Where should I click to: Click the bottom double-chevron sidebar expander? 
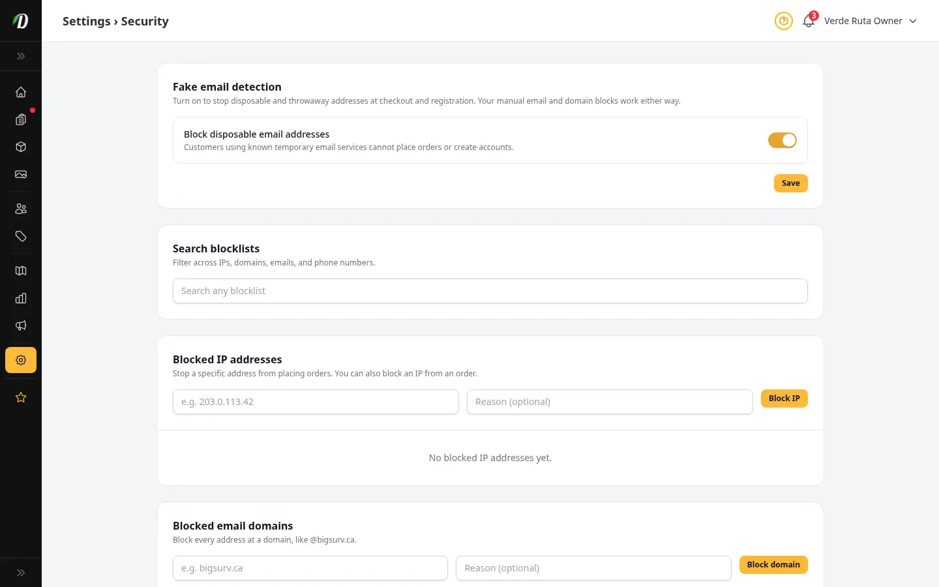(21, 573)
